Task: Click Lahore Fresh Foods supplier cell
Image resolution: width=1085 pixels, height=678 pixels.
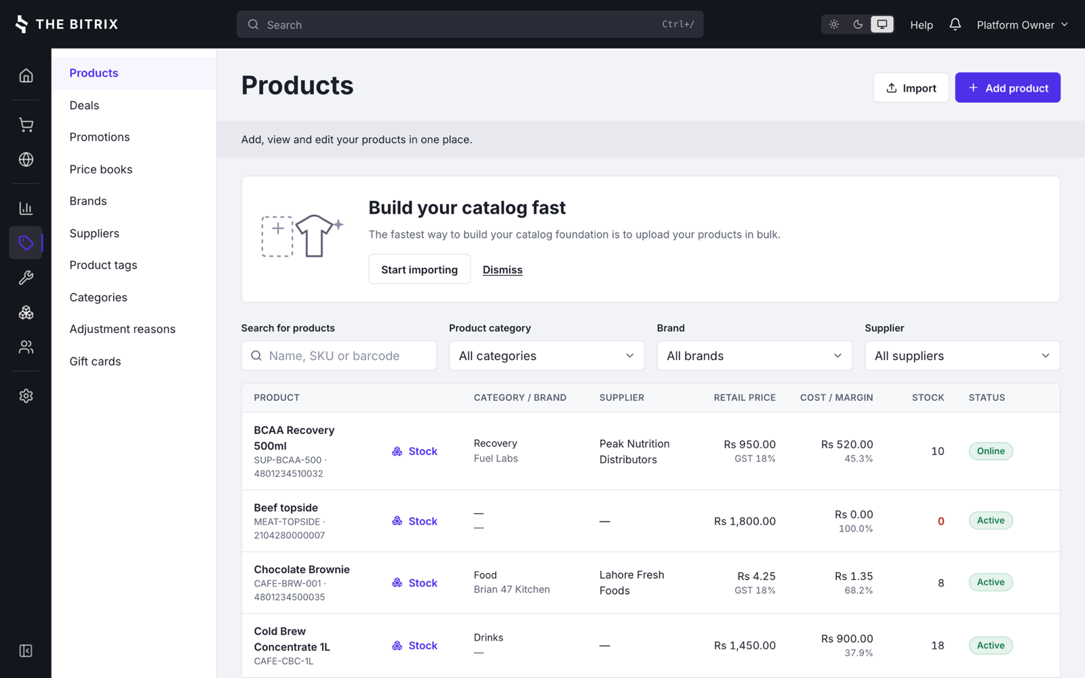Action: [x=632, y=583]
